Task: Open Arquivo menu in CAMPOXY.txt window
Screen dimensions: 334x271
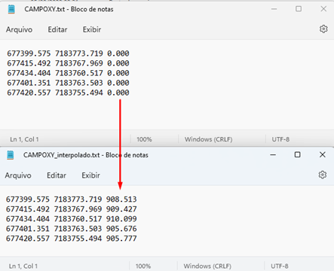Action: pos(19,29)
